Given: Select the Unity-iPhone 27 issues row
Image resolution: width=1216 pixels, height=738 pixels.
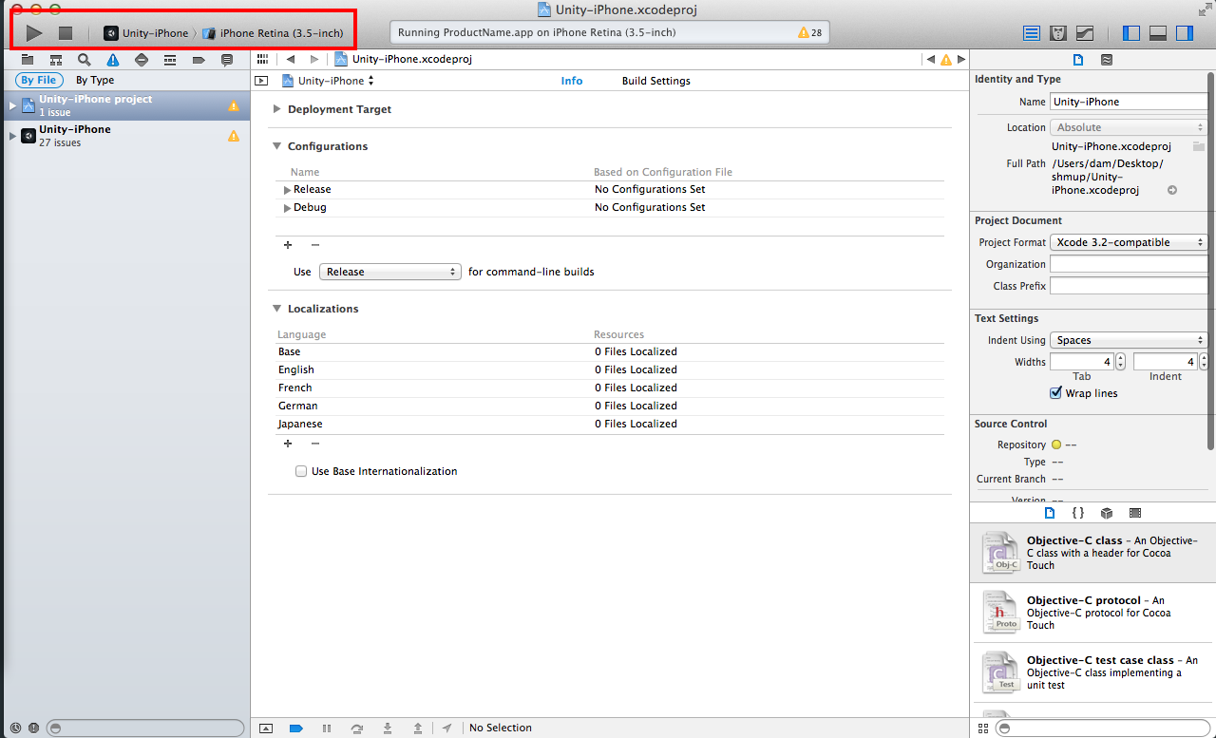Looking at the screenshot, I should [125, 136].
